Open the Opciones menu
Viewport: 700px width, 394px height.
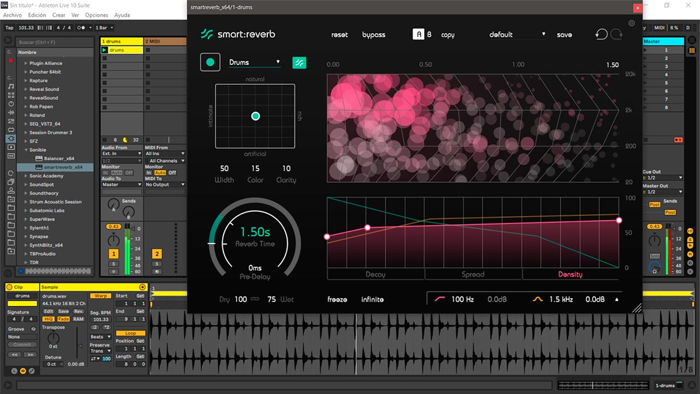coord(96,15)
